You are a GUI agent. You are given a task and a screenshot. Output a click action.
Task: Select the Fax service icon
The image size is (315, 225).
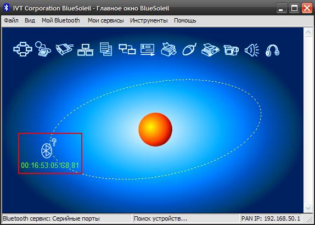[210, 49]
